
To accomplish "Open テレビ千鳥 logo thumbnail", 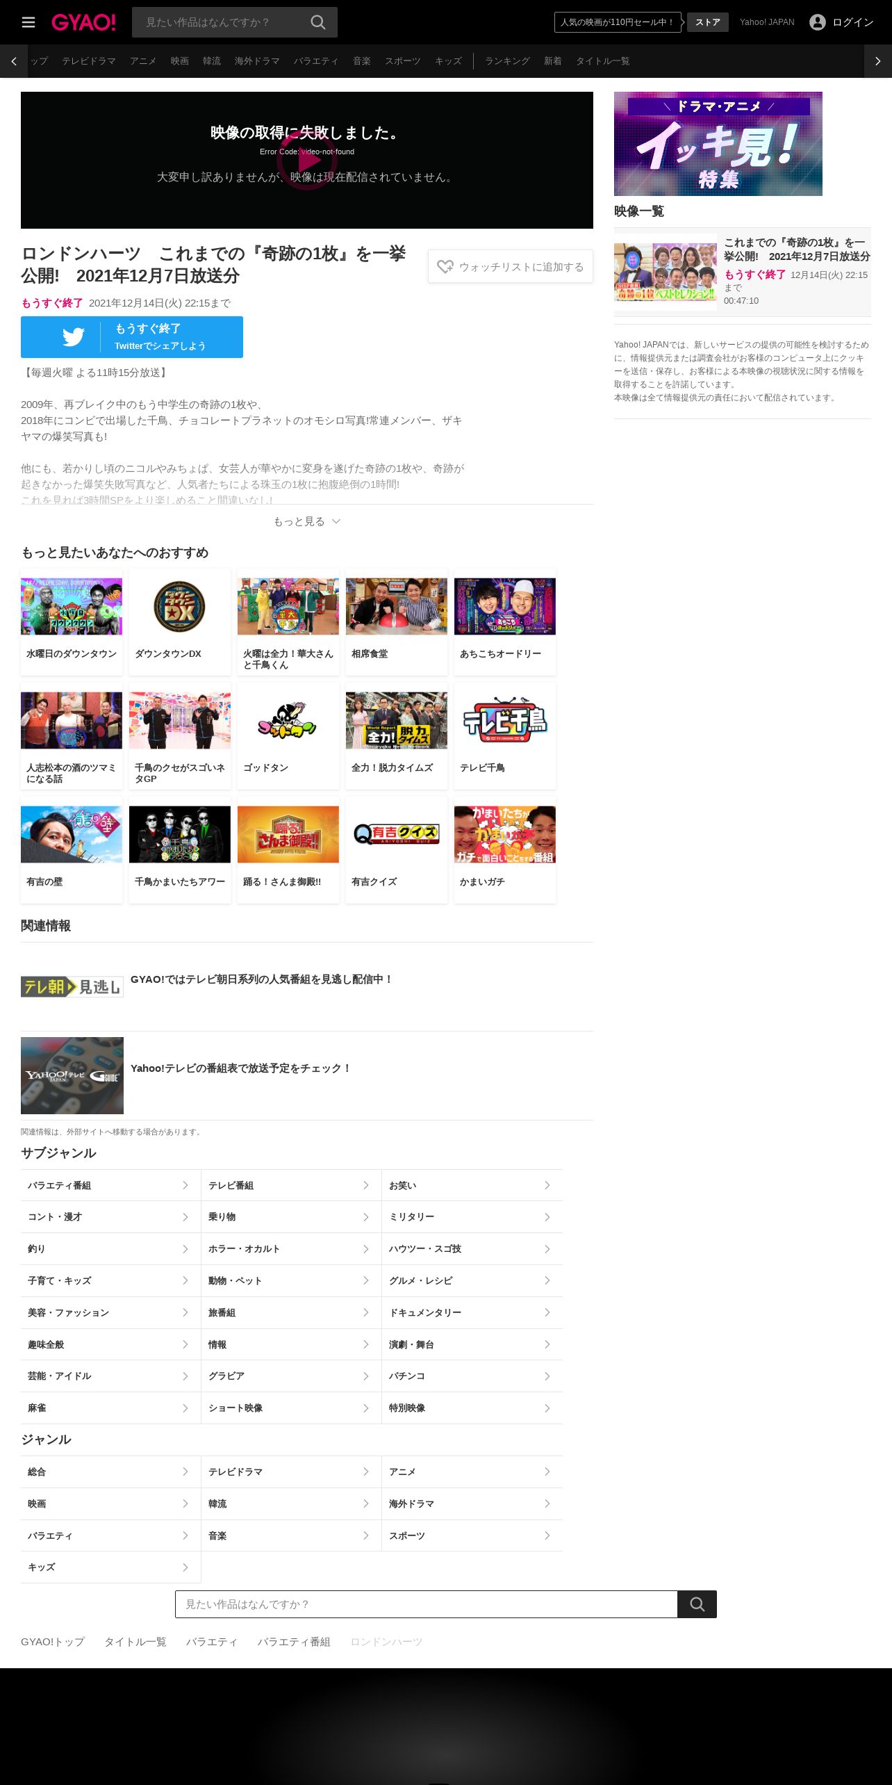I will tap(505, 720).
